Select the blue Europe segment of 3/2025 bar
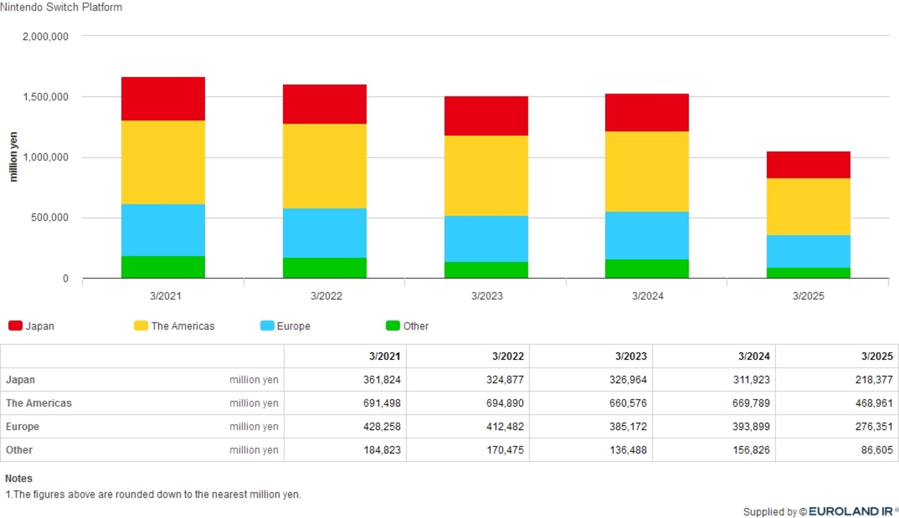This screenshot has width=899, height=518. coord(809,251)
